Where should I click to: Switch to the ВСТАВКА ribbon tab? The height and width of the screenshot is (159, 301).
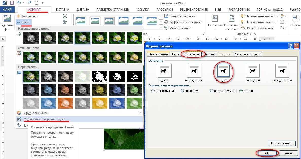(62, 10)
